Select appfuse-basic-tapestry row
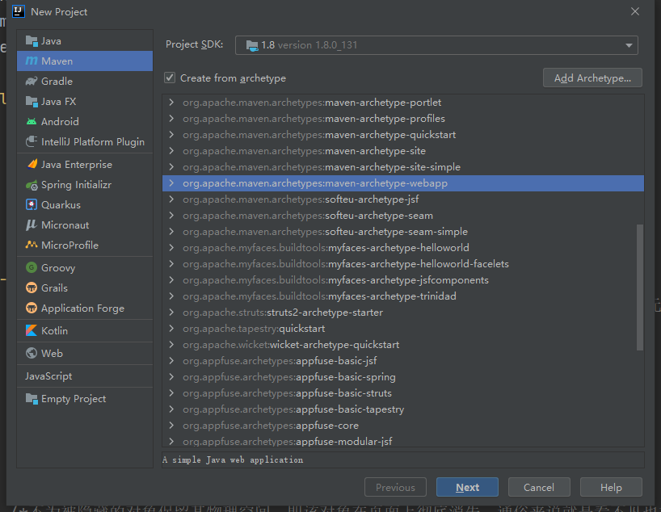The image size is (661, 512). pyautogui.click(x=403, y=409)
